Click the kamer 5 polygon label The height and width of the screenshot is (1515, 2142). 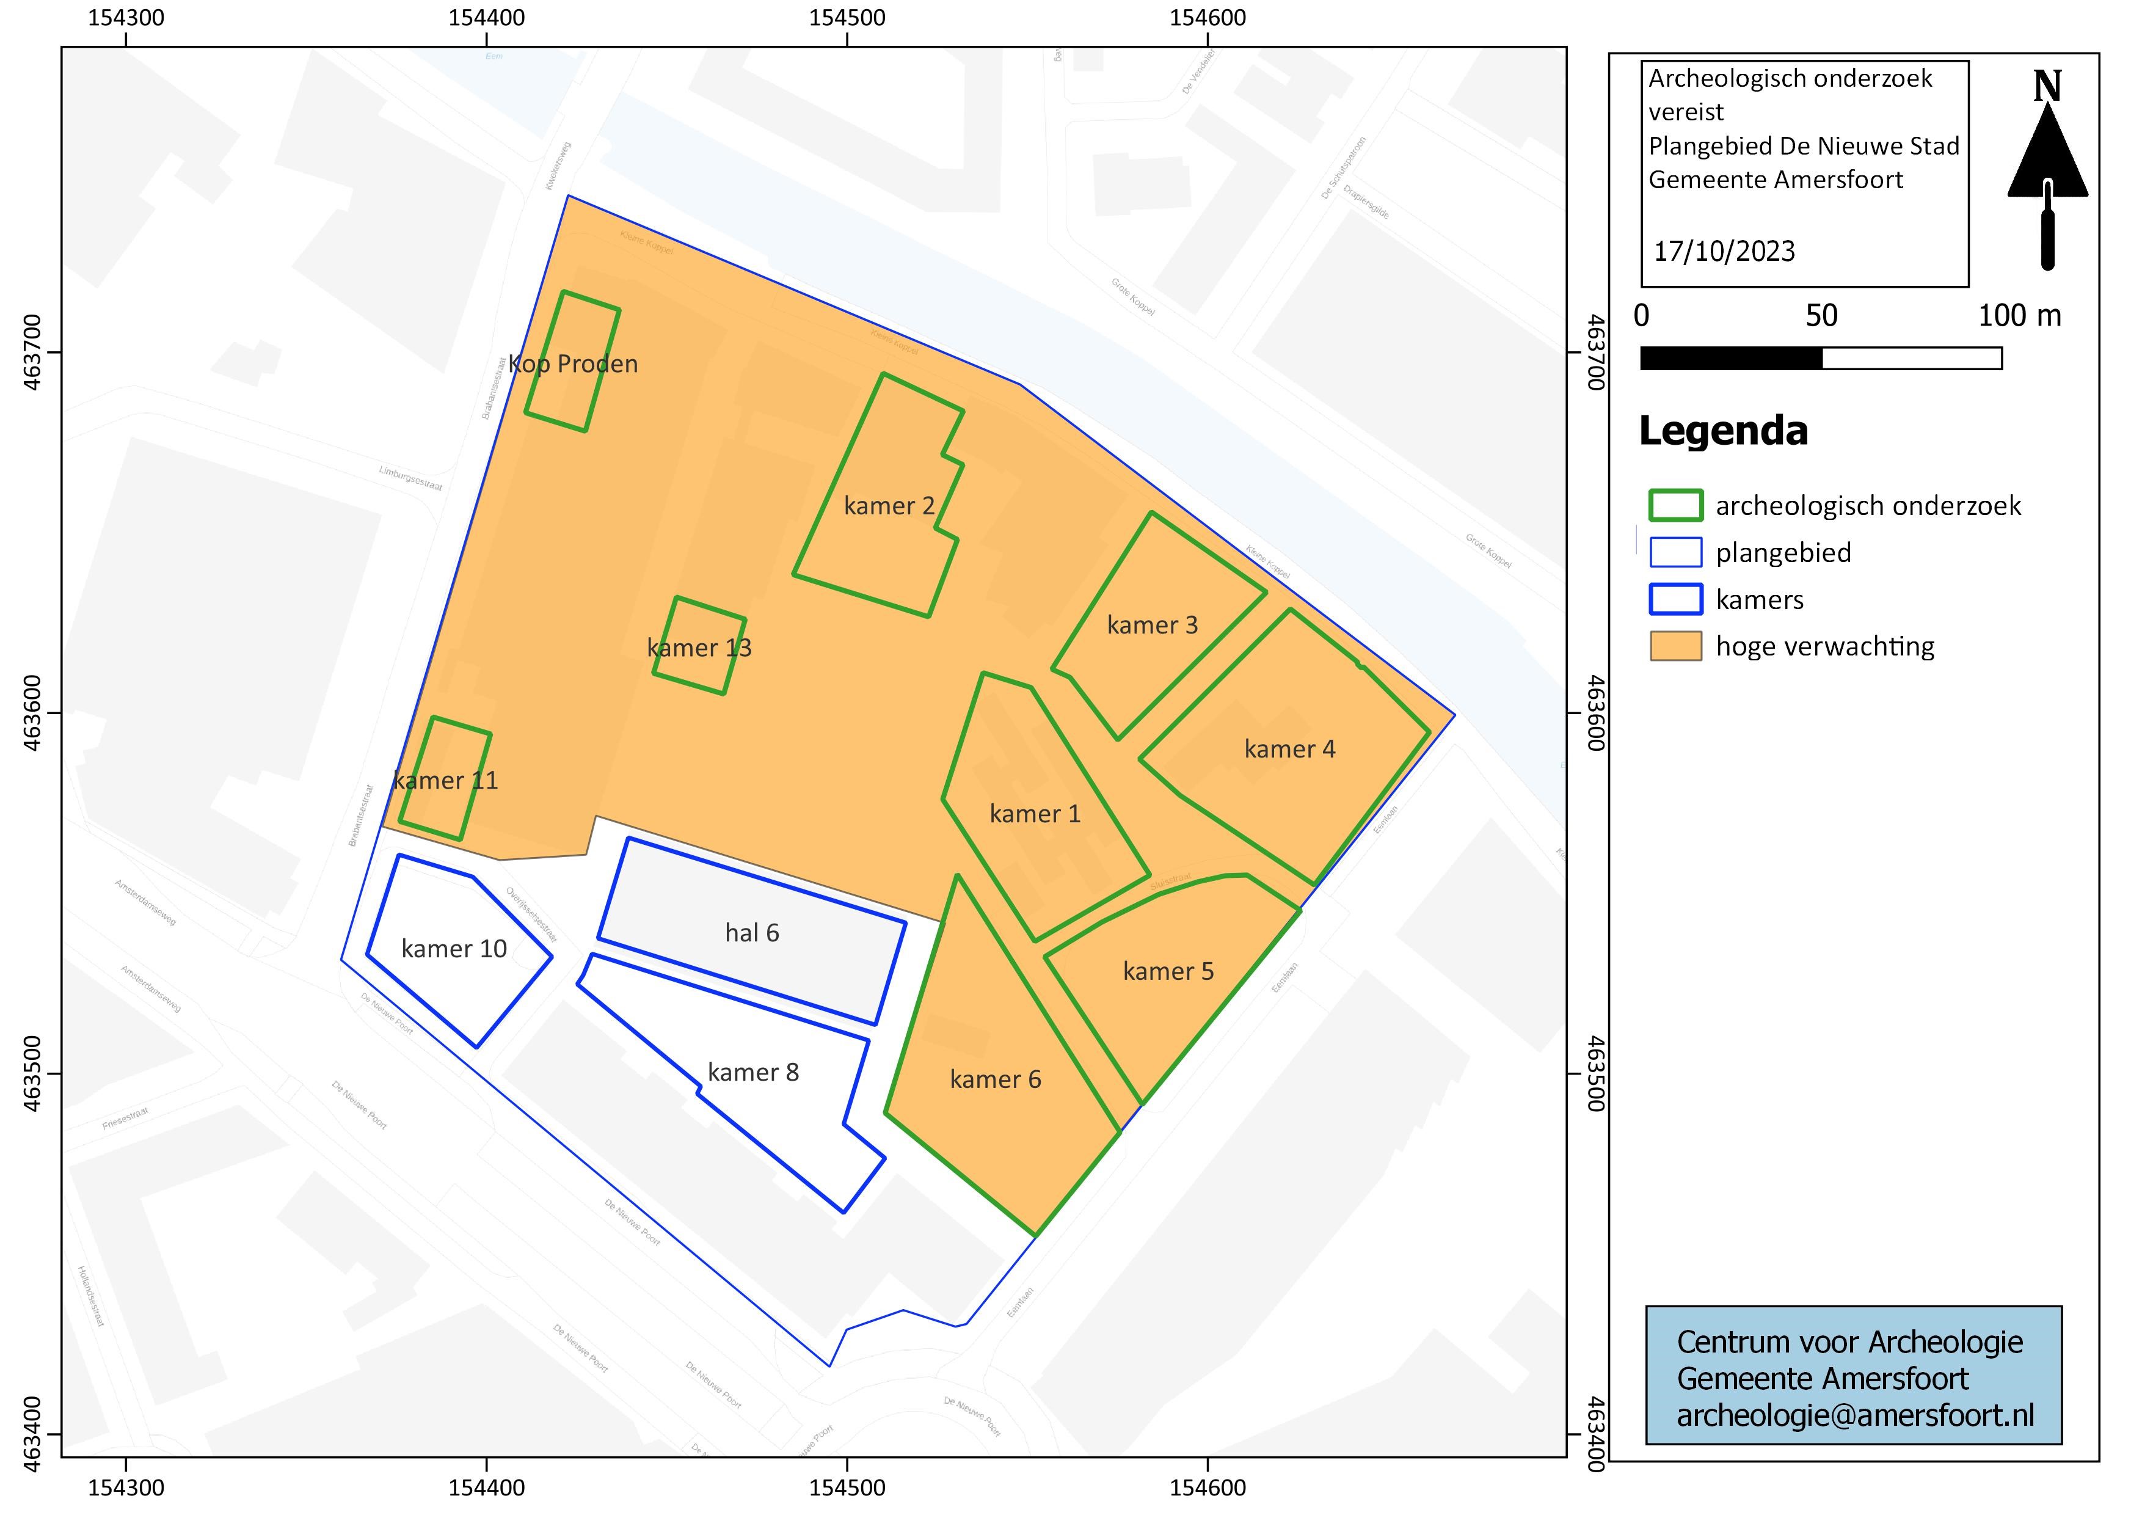1168,972
